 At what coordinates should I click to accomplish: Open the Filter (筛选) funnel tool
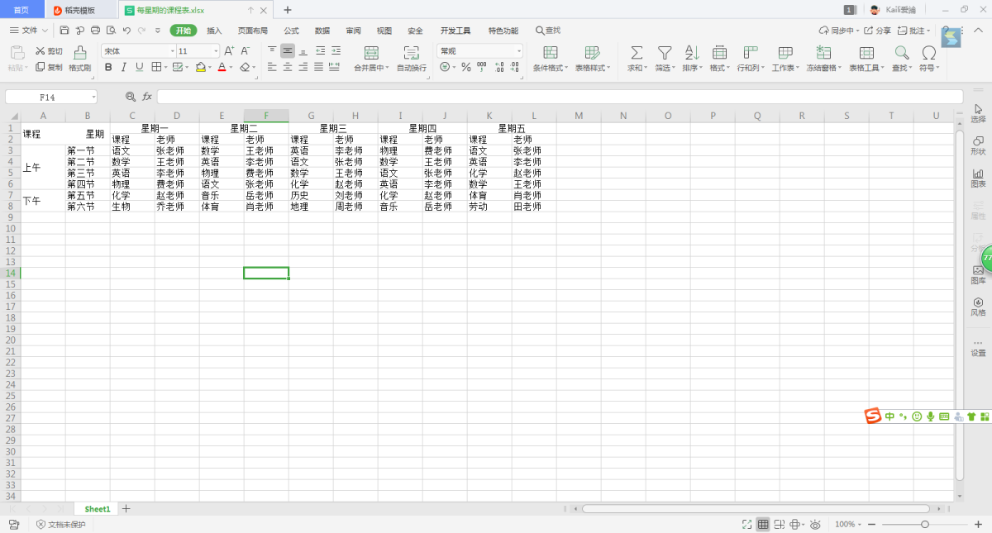665,53
